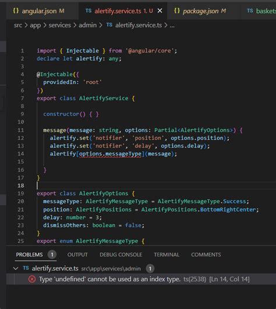This screenshot has height=309, width=276.
Task: Select alertify.service.ts row in Problems list
Action: [x=141, y=268]
